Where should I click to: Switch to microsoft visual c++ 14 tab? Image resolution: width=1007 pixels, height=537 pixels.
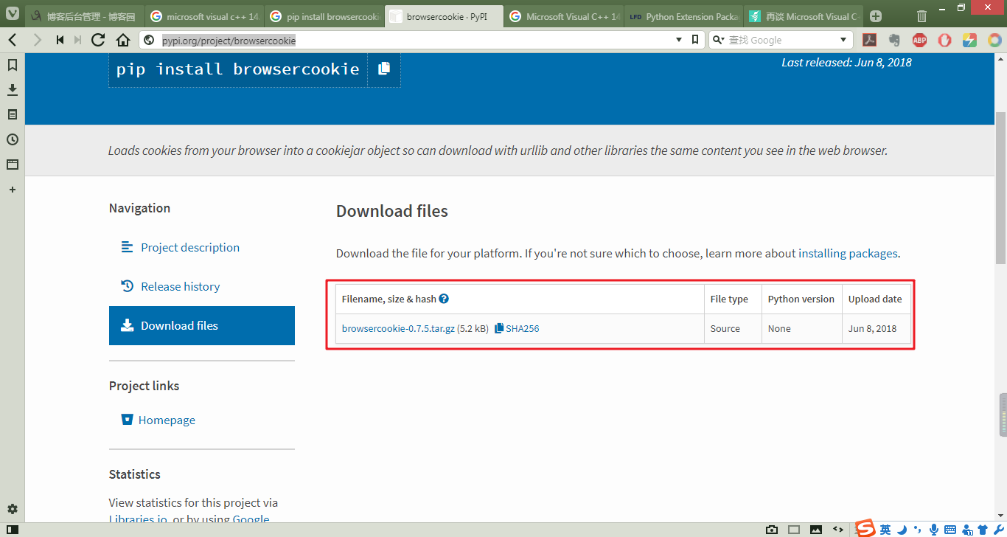(x=203, y=16)
